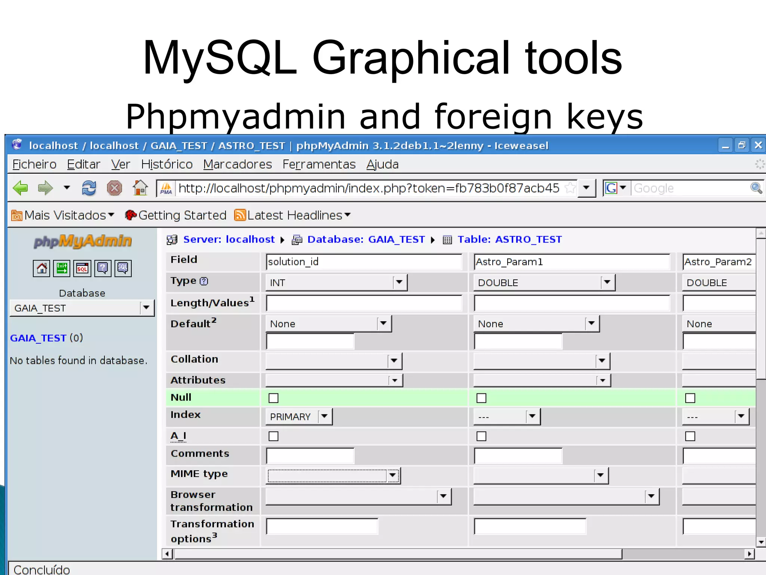Open the navigation history dropdown arrow

pyautogui.click(x=67, y=187)
